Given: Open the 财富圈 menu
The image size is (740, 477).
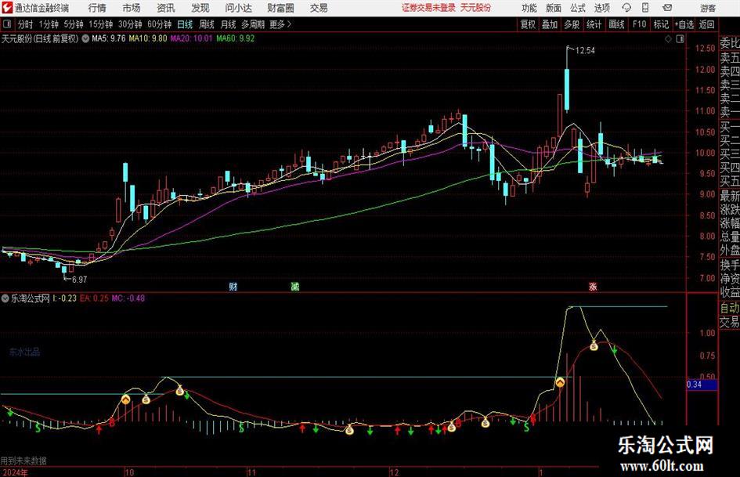Looking at the screenshot, I should click(x=280, y=8).
